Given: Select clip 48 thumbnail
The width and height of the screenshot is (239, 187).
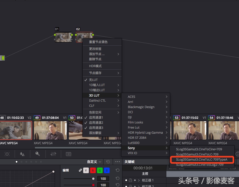Looking at the screenshot, I should click(x=16, y=130).
